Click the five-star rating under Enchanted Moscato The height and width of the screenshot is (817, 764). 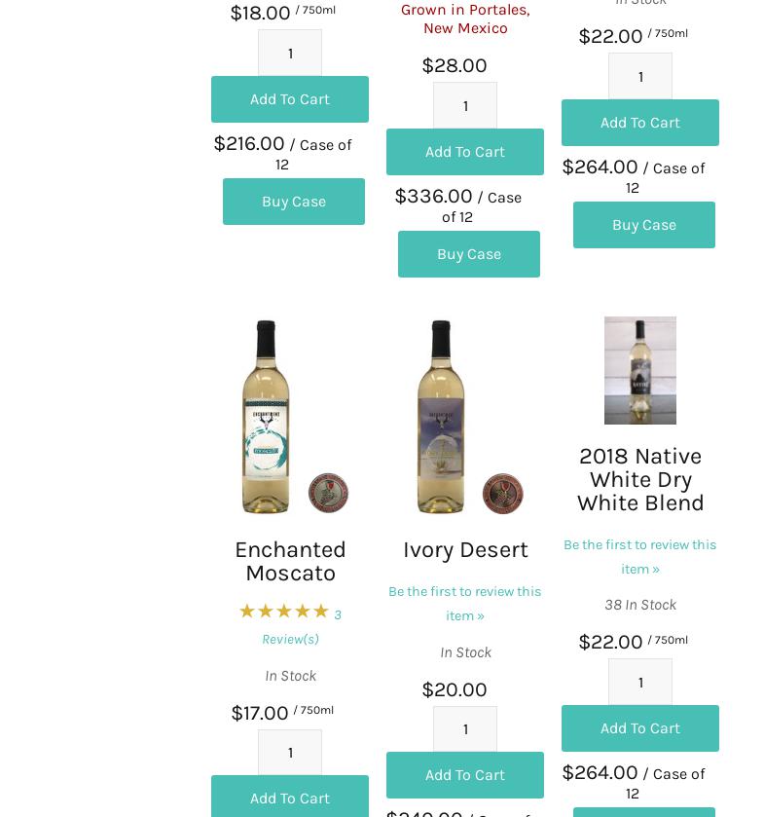click(284, 612)
